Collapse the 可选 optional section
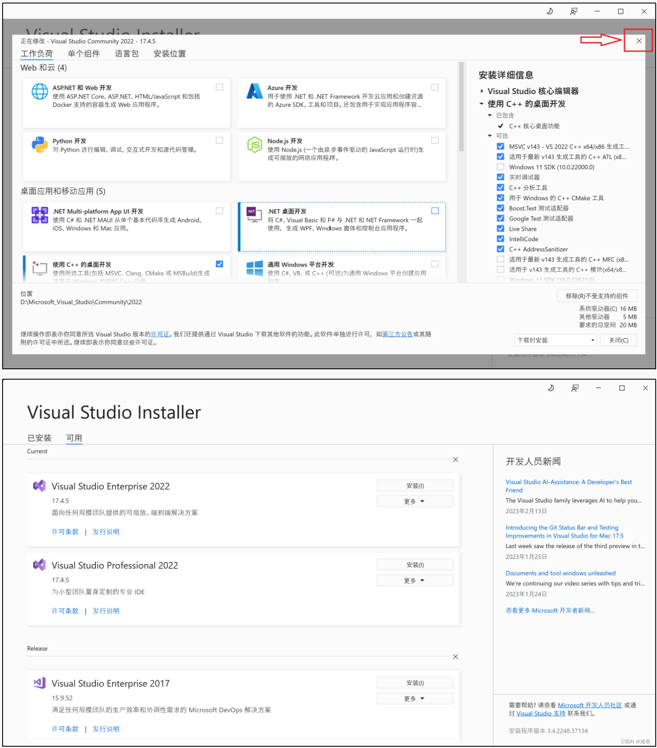The height and width of the screenshot is (748, 657). point(490,136)
